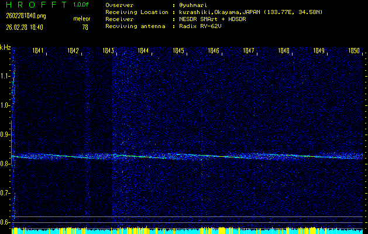Image resolution: width=368 pixels, height=234 pixels.
Task: Click the kHz axis unit label
Action: click(6, 47)
